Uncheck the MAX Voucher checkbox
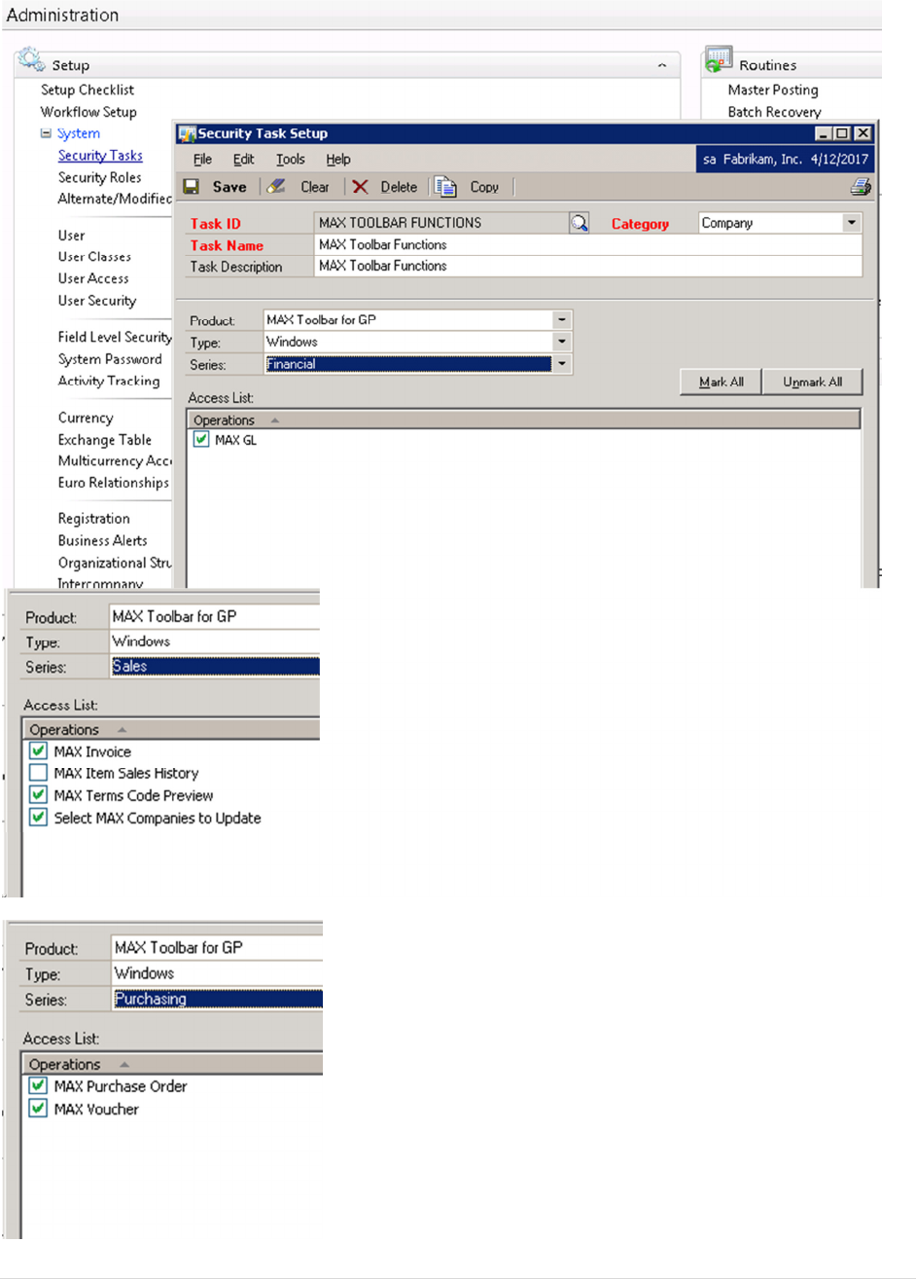The height and width of the screenshot is (1279, 916). click(x=38, y=1109)
